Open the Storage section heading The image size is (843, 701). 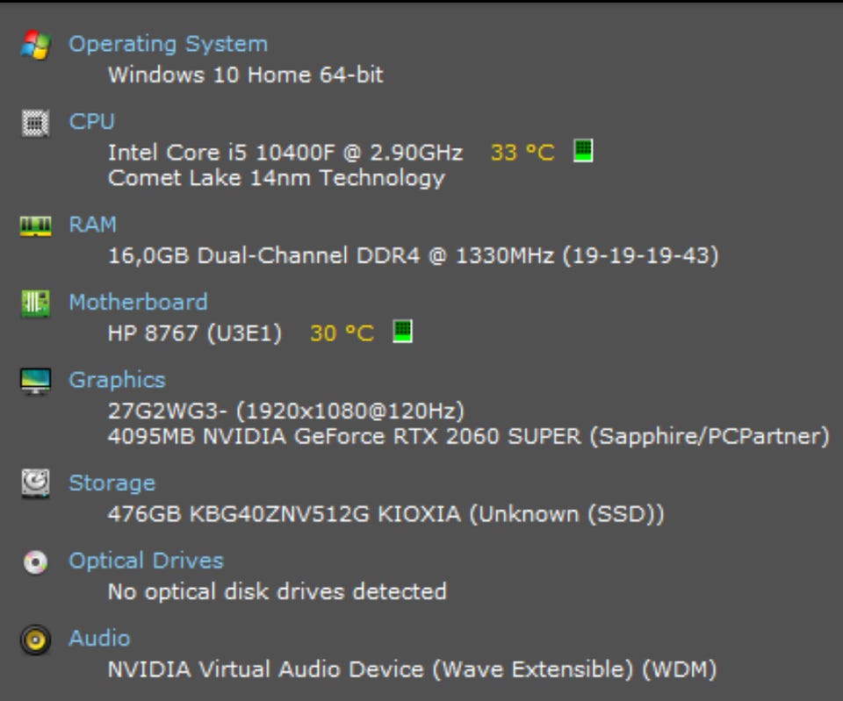coord(112,483)
